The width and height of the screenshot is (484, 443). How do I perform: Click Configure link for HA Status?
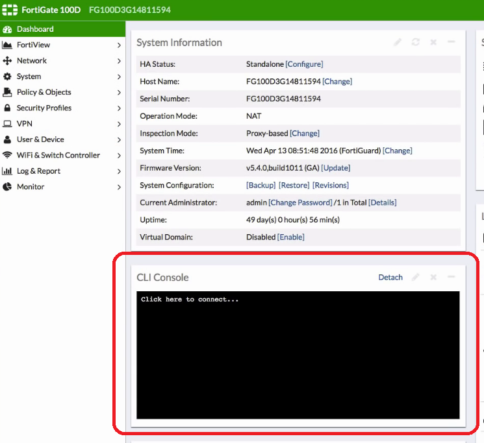click(x=304, y=64)
